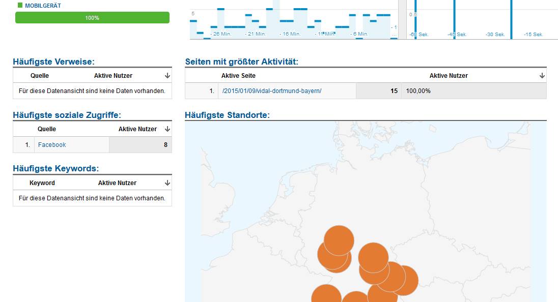Sort Seiten mit größter Aktivität by arrow
Screen dimensions: 558x302
click(542, 76)
